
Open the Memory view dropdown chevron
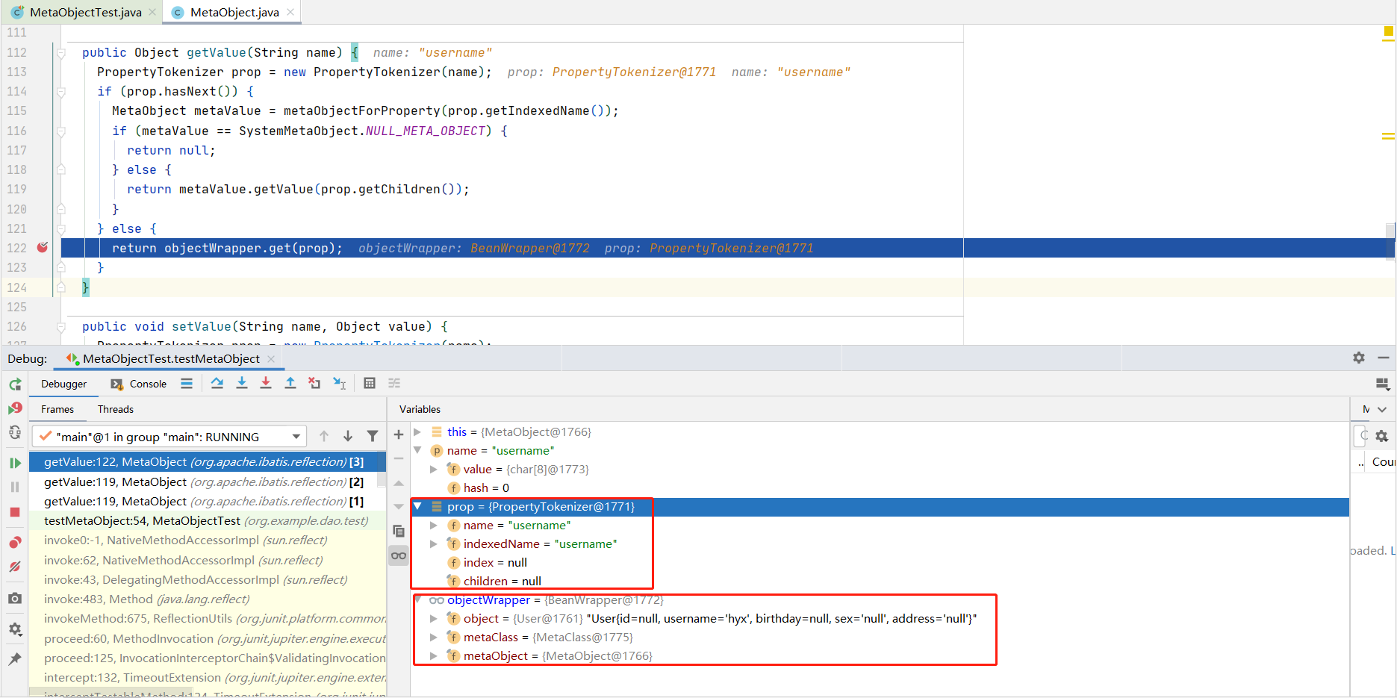[x=1382, y=409]
